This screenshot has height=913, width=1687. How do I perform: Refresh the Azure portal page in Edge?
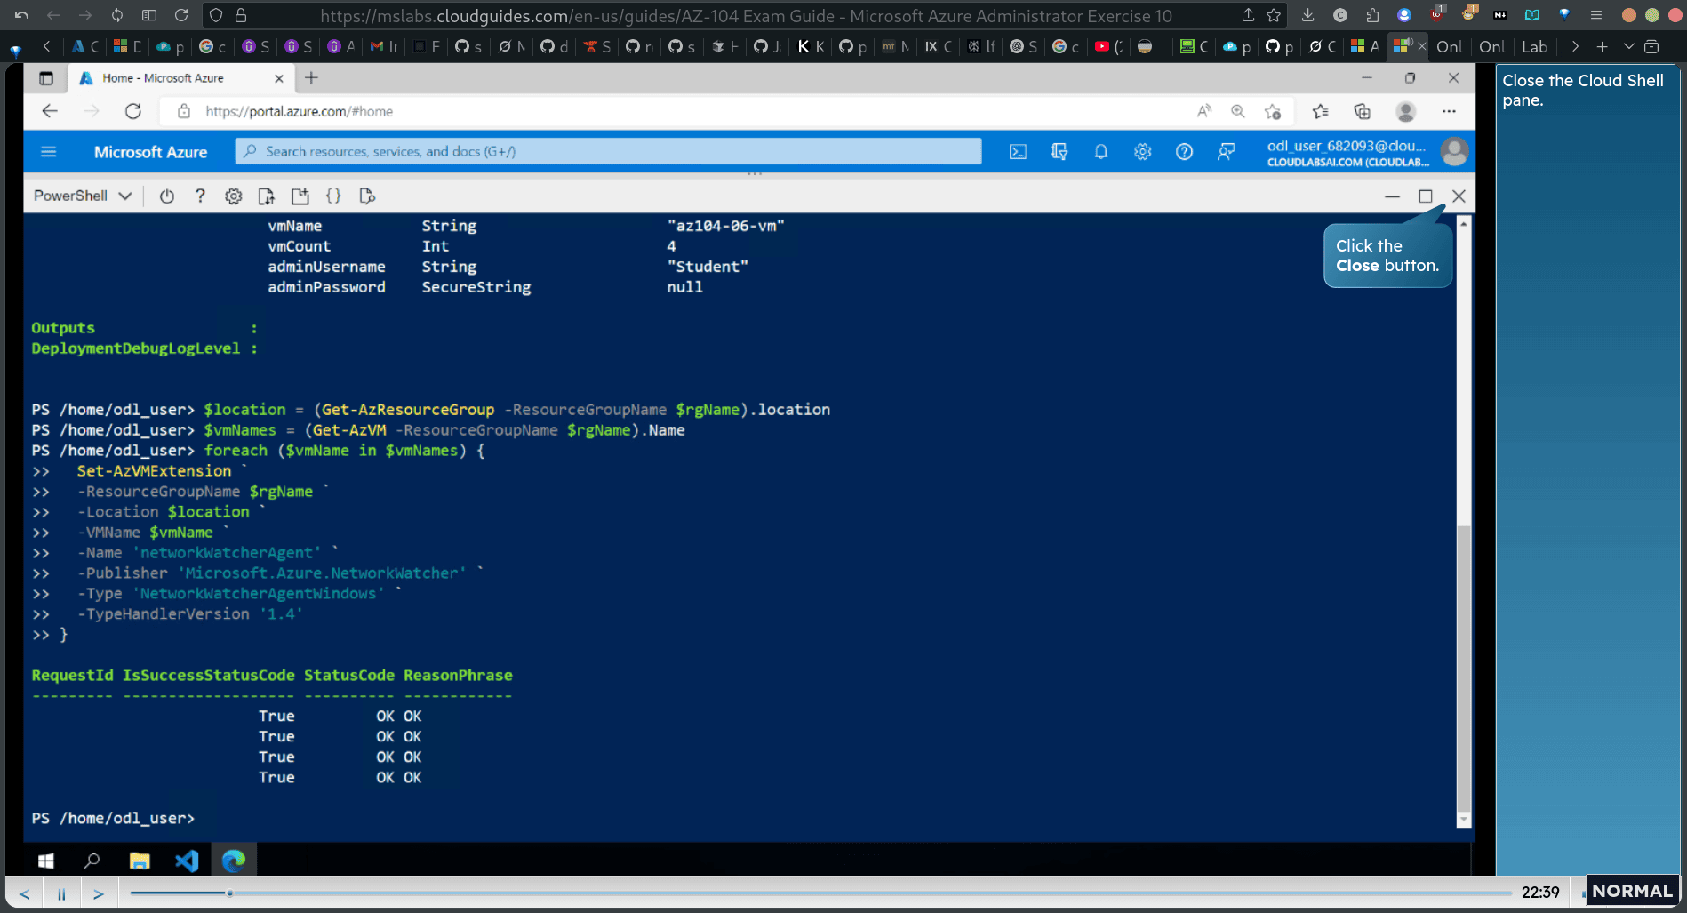[133, 111]
